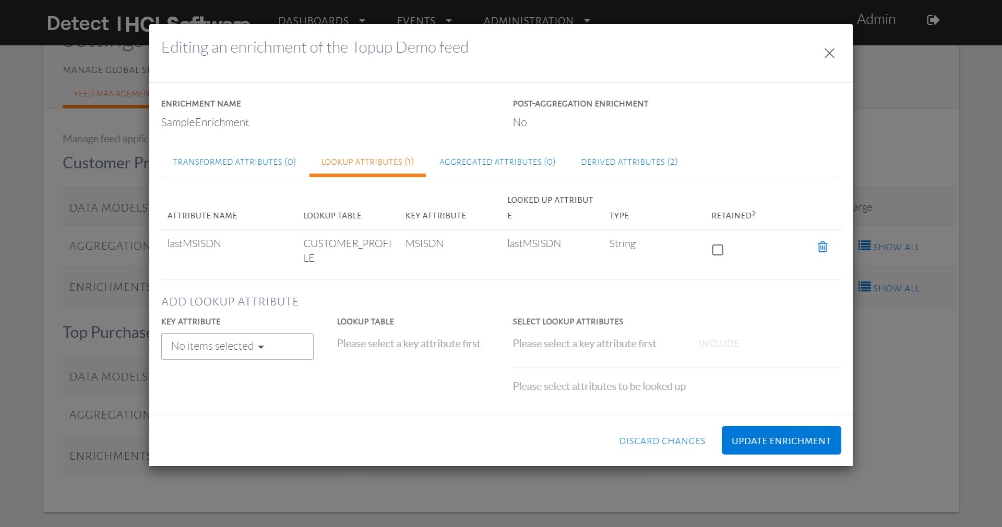Click Discard Changes
1002x527 pixels.
pyautogui.click(x=662, y=441)
